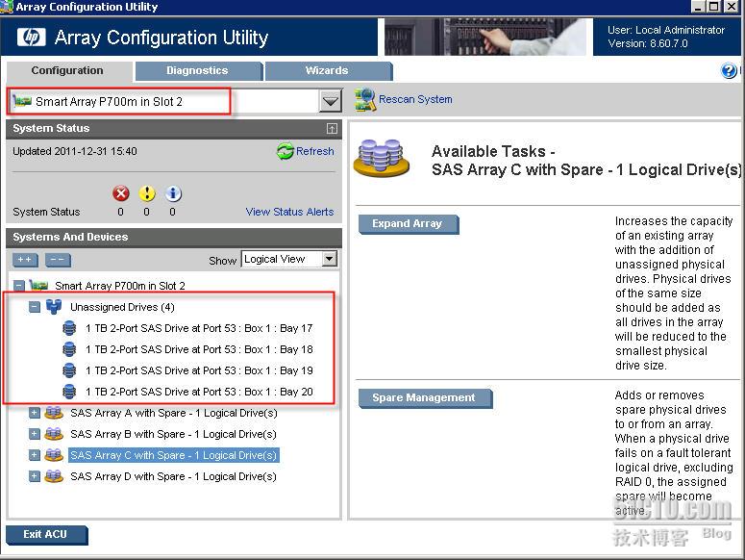Expand SAS Array D with Spare
Viewport: 745px width, 560px height.
(x=35, y=476)
